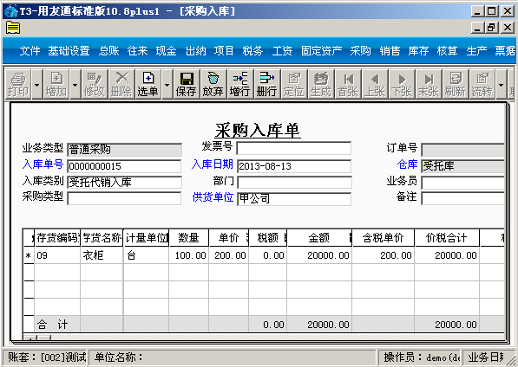Click the 刷新 refresh toolbar icon
Viewport: 518px width, 367px height.
(x=456, y=84)
